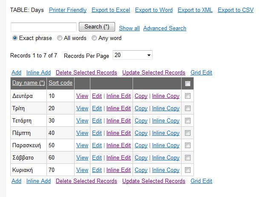Tick the select-all checkbox in table header
This screenshot has width=263, height=197.
click(x=188, y=83)
